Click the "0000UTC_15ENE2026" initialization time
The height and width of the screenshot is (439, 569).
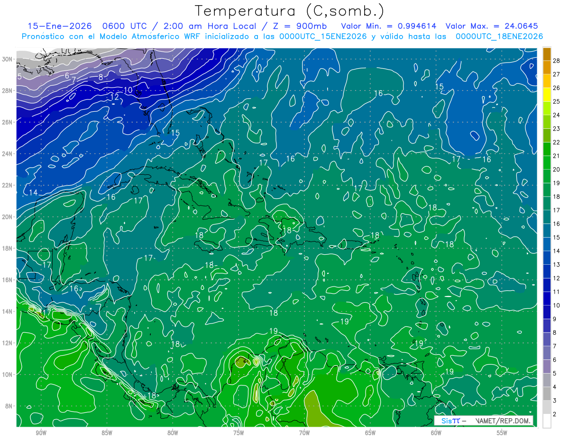point(323,36)
